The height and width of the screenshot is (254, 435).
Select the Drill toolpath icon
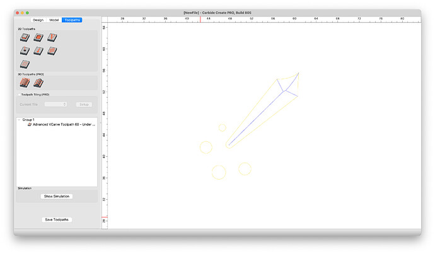click(x=25, y=50)
